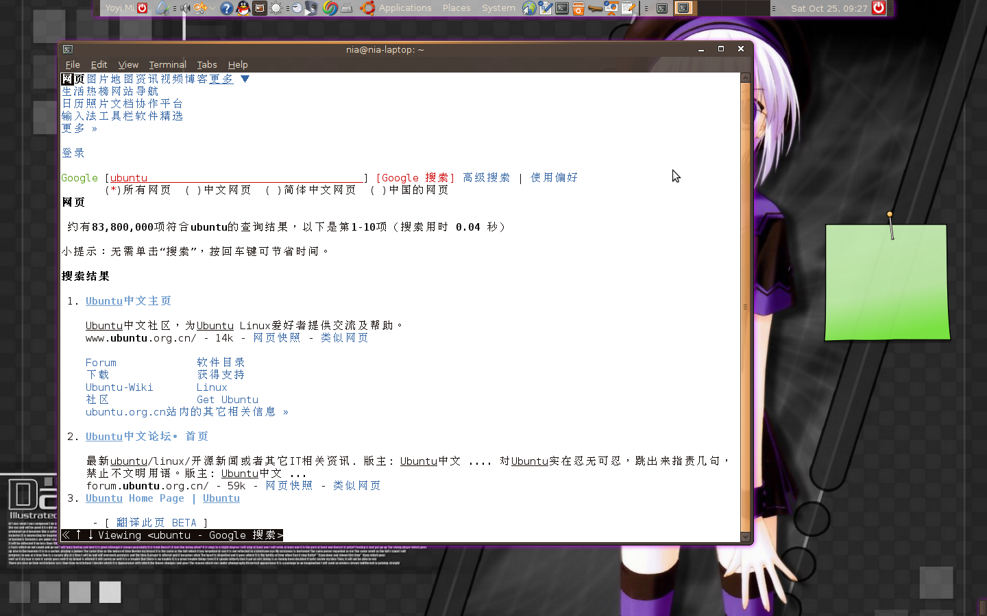Viewport: 987px width, 616px height.
Task: Open ubuntu.org.cn站内的其它相关信息 link
Action: [187, 412]
